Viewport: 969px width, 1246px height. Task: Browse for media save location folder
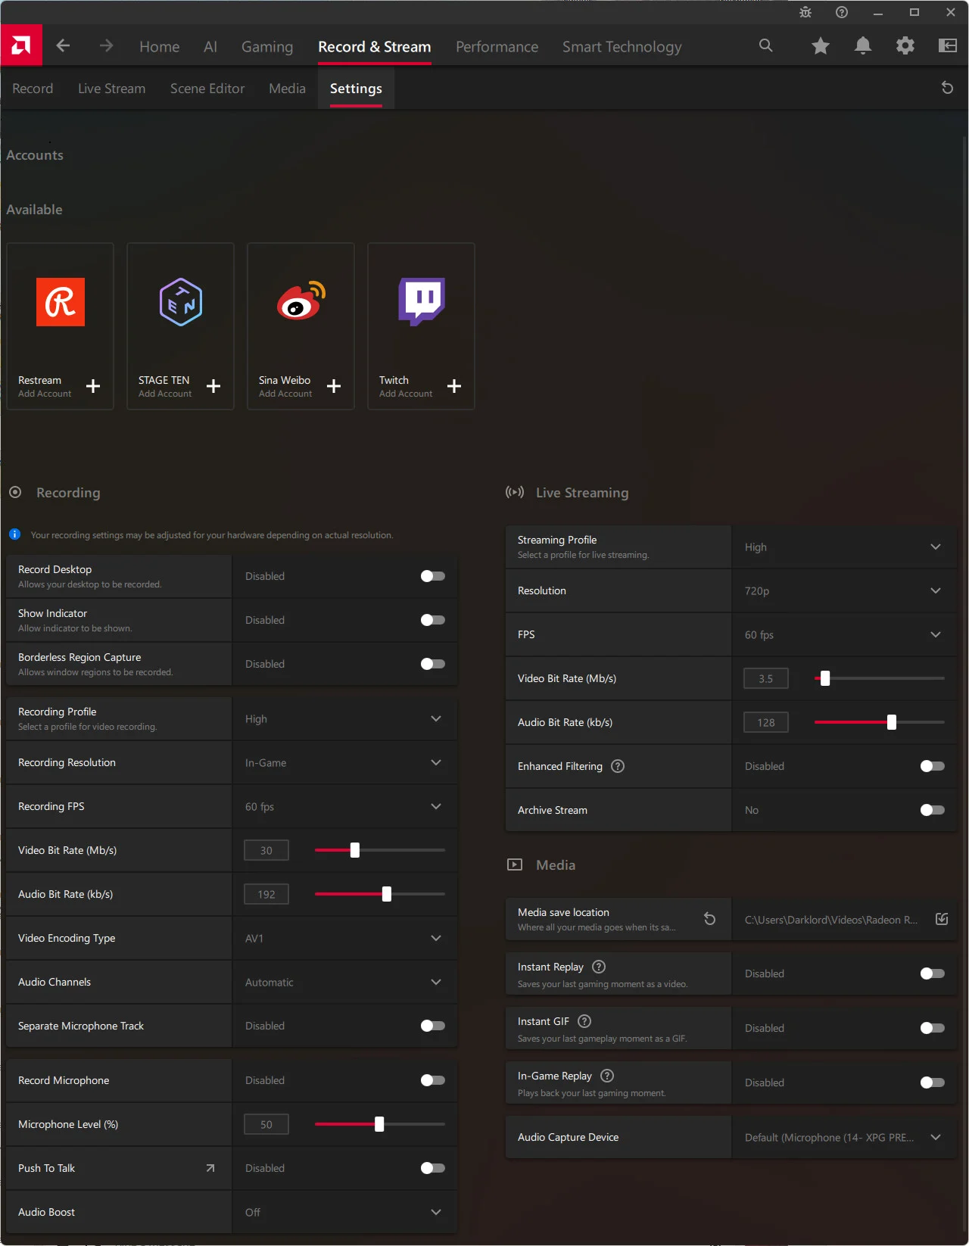coord(942,919)
